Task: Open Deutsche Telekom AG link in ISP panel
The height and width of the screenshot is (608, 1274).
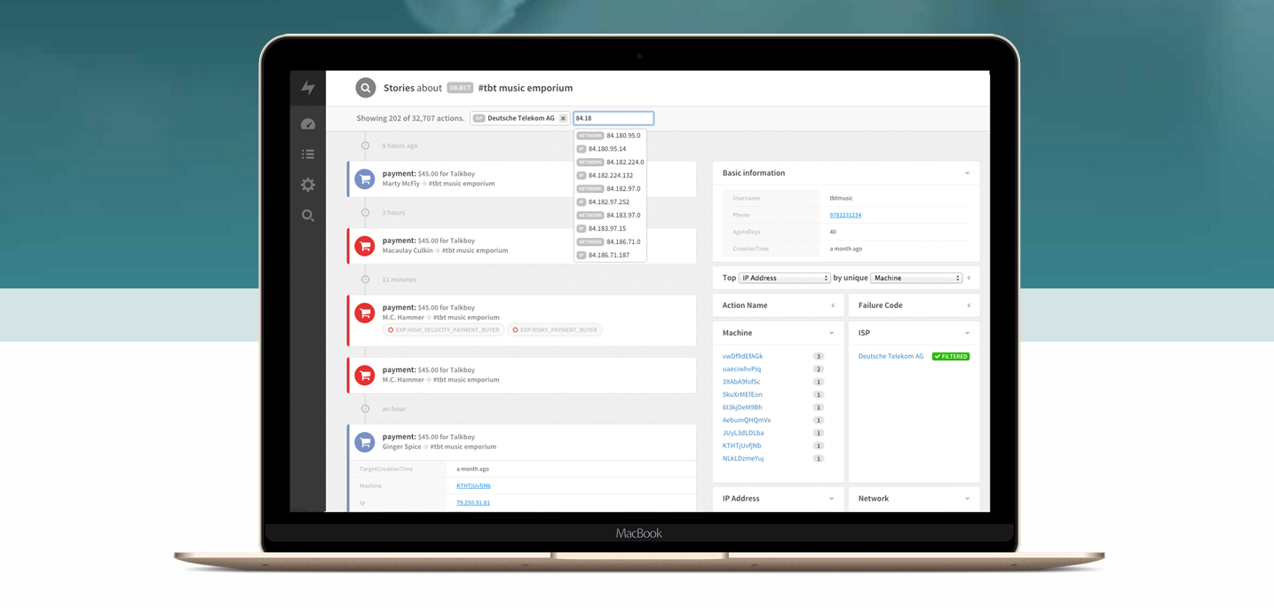Action: (x=890, y=356)
